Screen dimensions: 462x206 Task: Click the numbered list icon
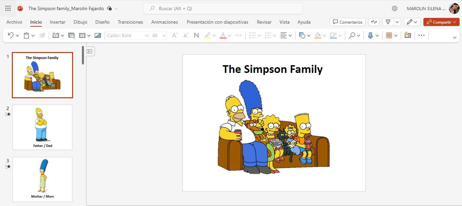click(268, 35)
